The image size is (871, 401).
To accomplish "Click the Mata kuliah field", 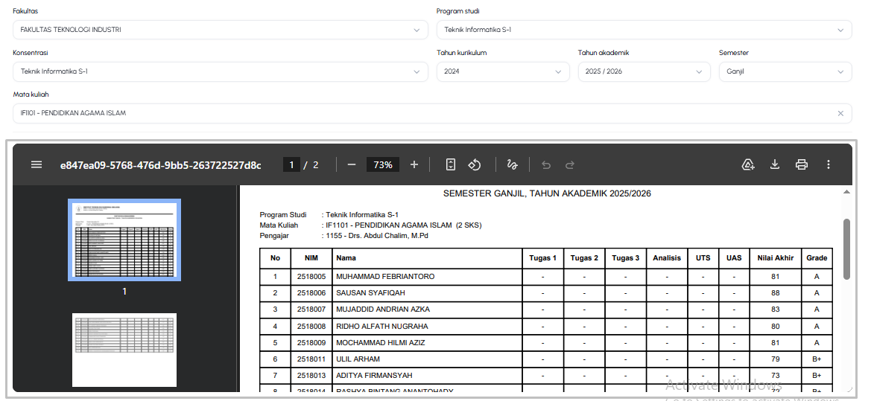I will coord(432,113).
